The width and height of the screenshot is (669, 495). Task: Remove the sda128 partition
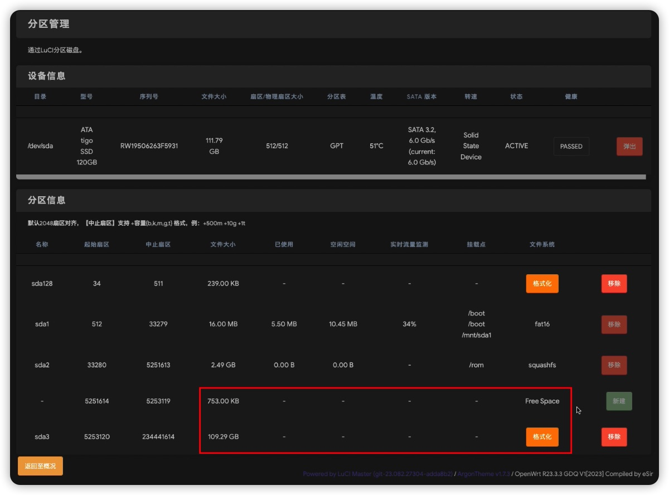click(x=614, y=284)
